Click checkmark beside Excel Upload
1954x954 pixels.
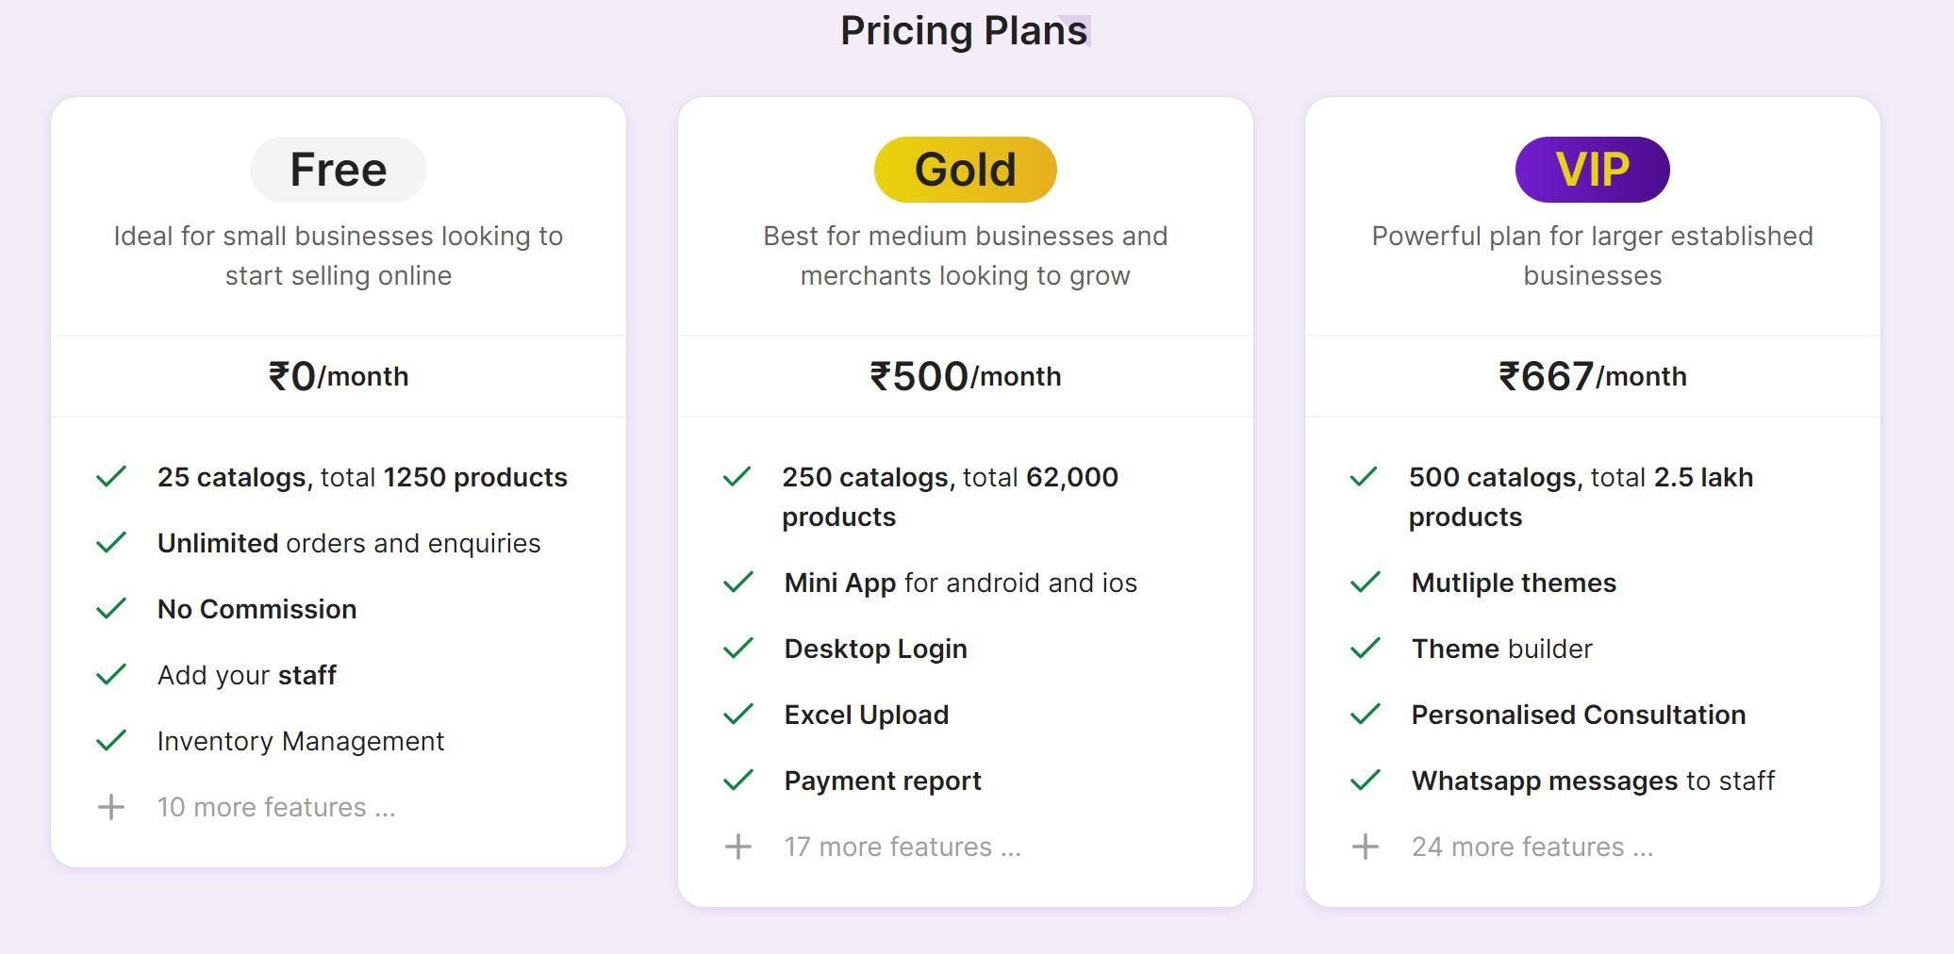738,715
